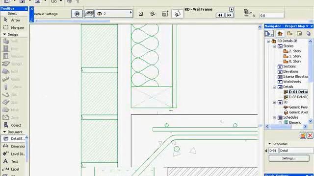Collapse the Schedules tree node

tap(274, 118)
